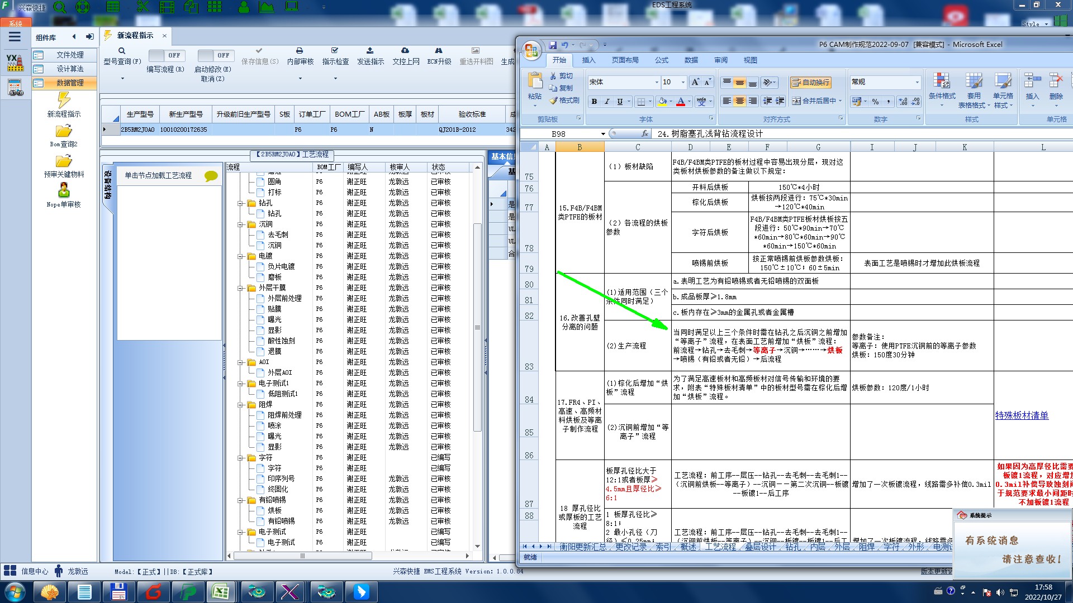Collapse the 外层干膜 tree node
The height and width of the screenshot is (603, 1073).
coord(240,288)
